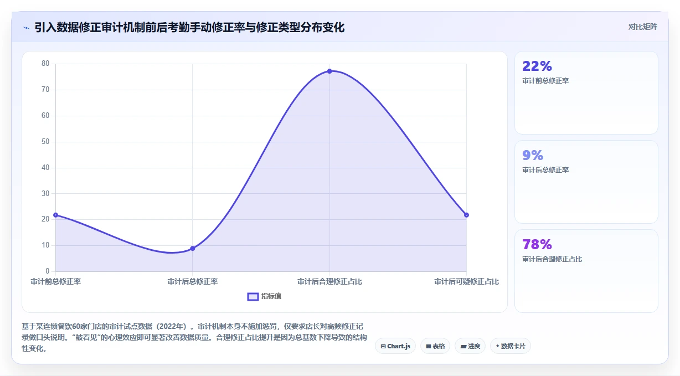Click the chart title heading text

point(189,27)
